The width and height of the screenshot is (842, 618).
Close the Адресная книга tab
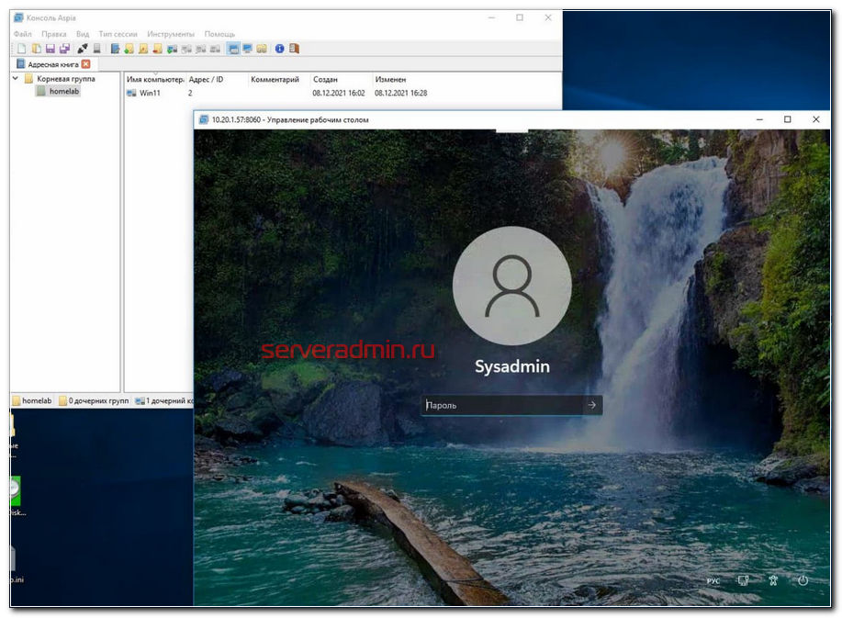click(85, 64)
